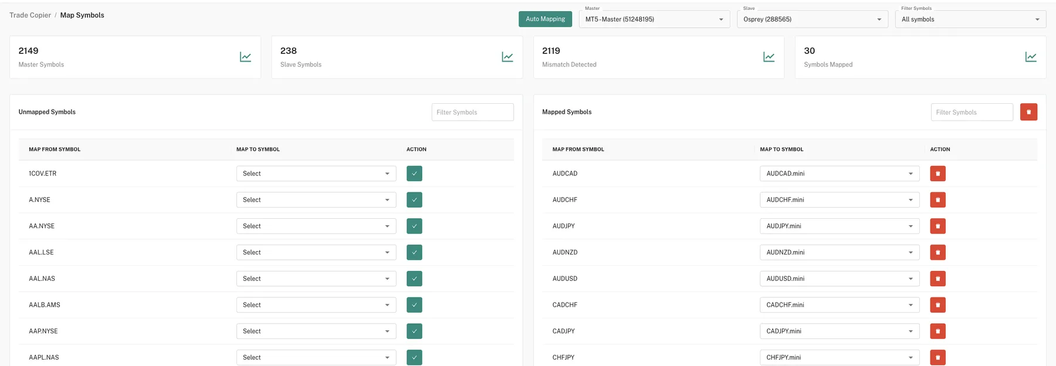Image resolution: width=1056 pixels, height=366 pixels.
Task: Delete the AUDCHF mapping
Action: (x=937, y=200)
